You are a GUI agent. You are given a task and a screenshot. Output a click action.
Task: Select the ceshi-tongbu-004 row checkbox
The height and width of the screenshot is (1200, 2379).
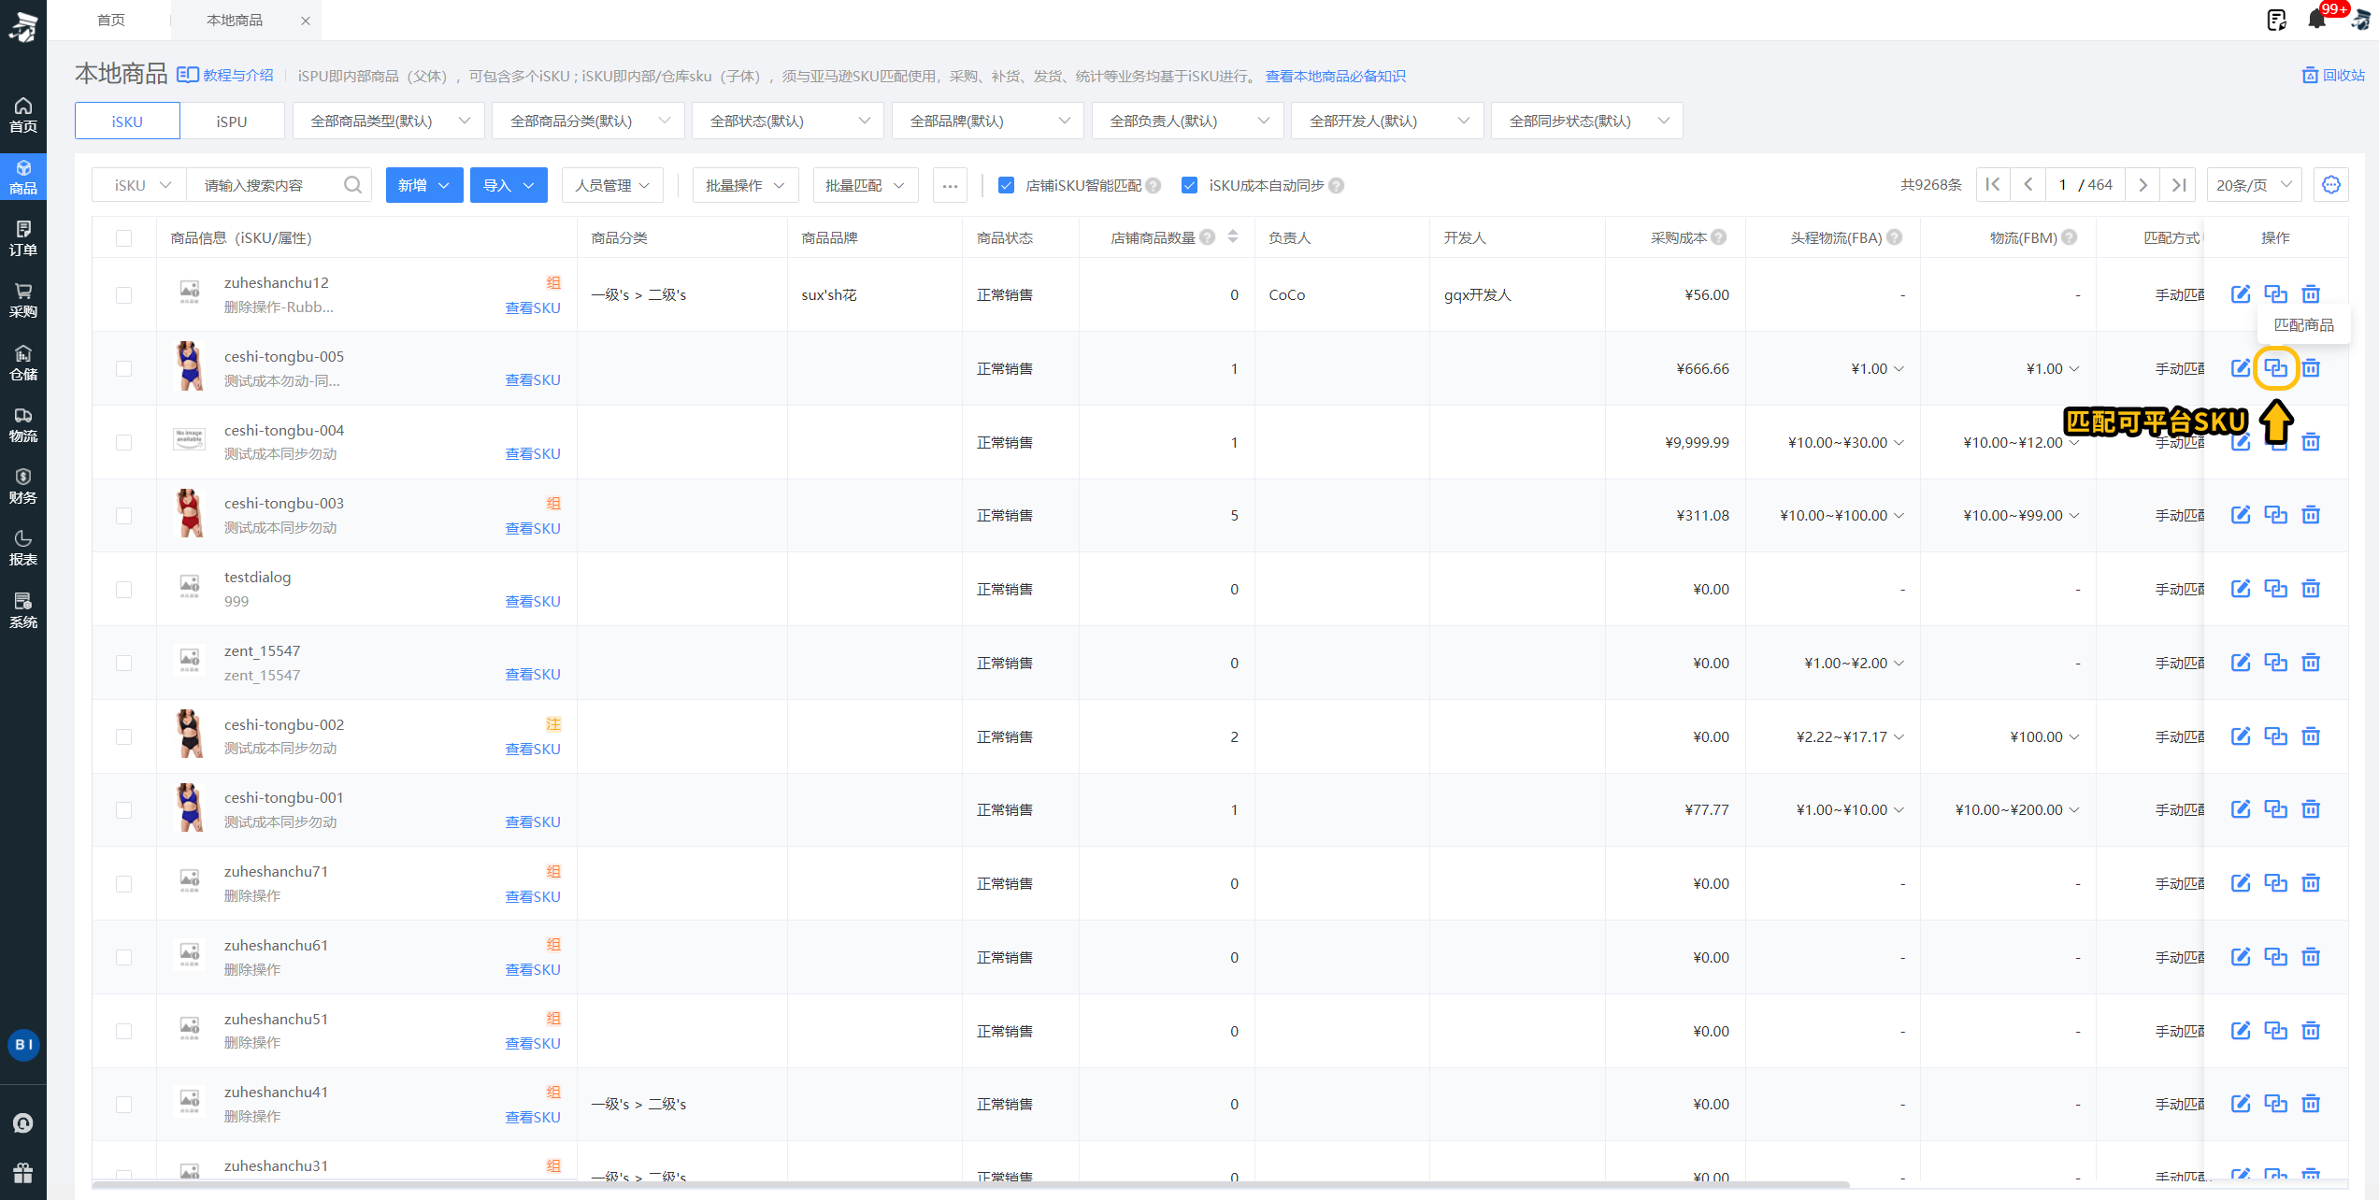[x=123, y=442]
